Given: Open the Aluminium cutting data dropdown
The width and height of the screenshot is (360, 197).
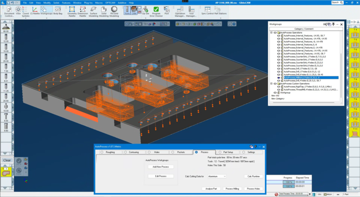Looking at the screenshot, I should 217,176.
